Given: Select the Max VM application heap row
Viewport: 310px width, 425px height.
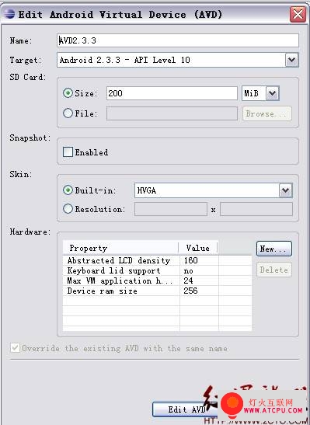Looking at the screenshot, I should pyautogui.click(x=157, y=280).
